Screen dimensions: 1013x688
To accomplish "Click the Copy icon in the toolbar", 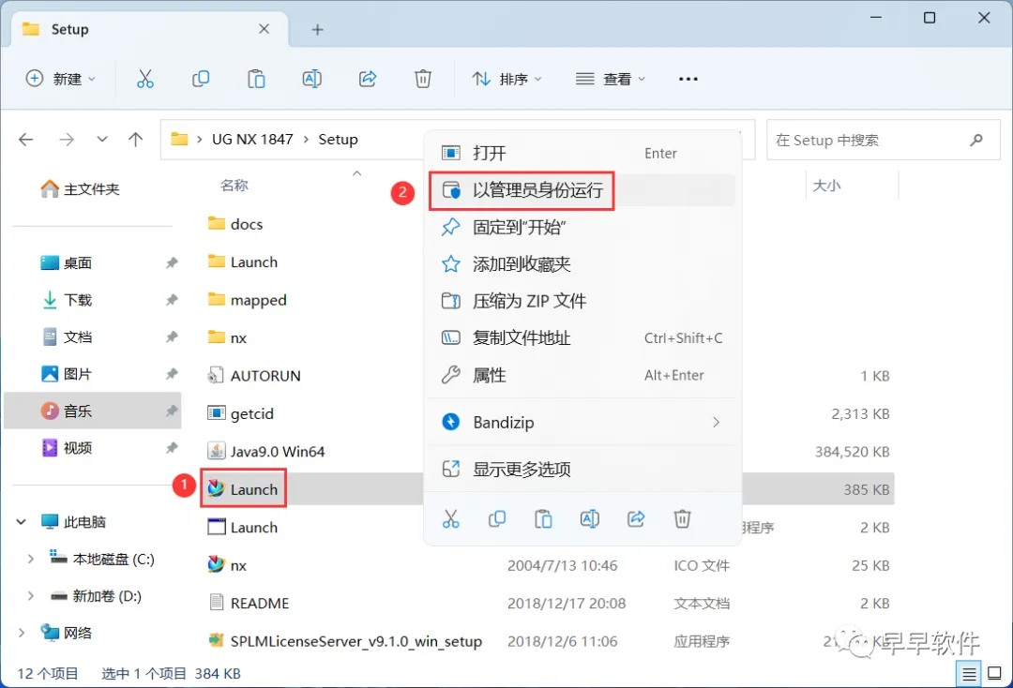I will tap(201, 79).
